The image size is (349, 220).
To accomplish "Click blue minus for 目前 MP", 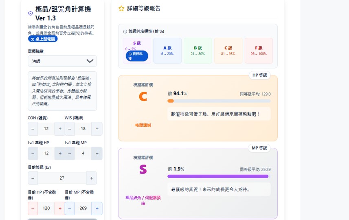I will tap(70, 208).
